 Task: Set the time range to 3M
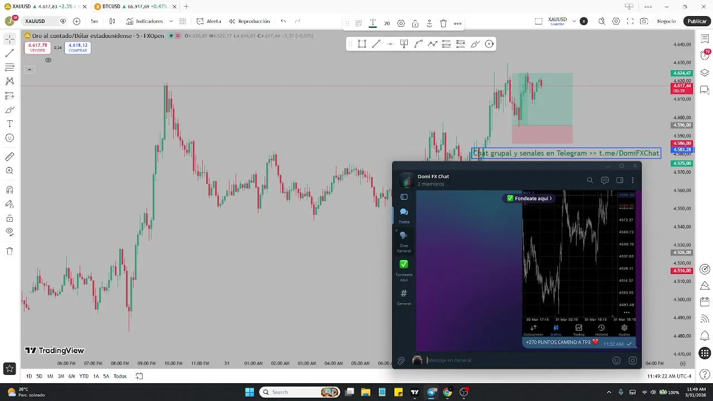tap(61, 376)
